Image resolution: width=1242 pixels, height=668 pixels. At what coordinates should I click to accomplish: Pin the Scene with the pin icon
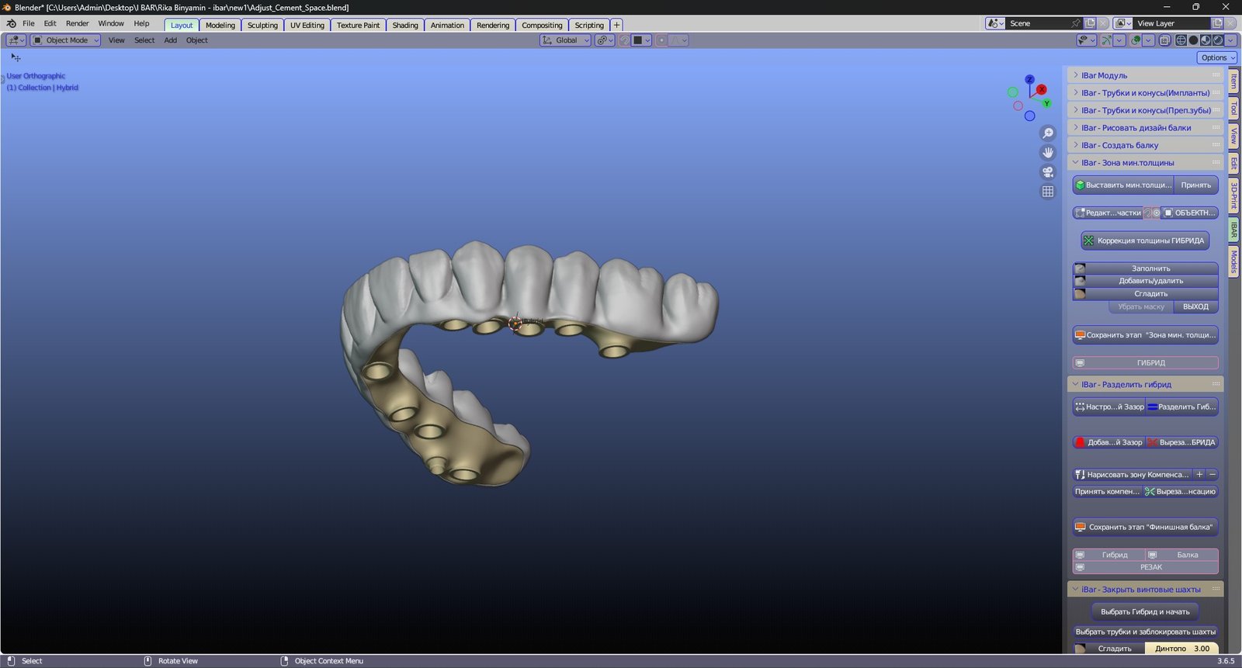coord(1075,23)
